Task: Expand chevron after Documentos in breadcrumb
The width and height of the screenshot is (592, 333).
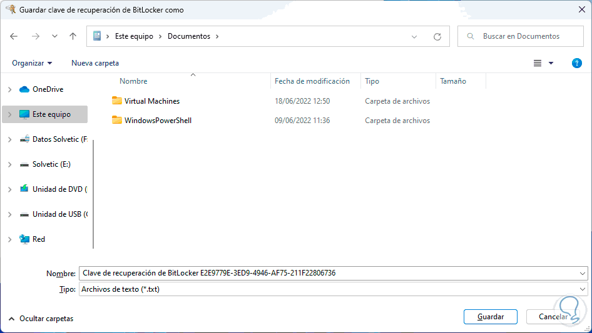Action: tap(217, 36)
